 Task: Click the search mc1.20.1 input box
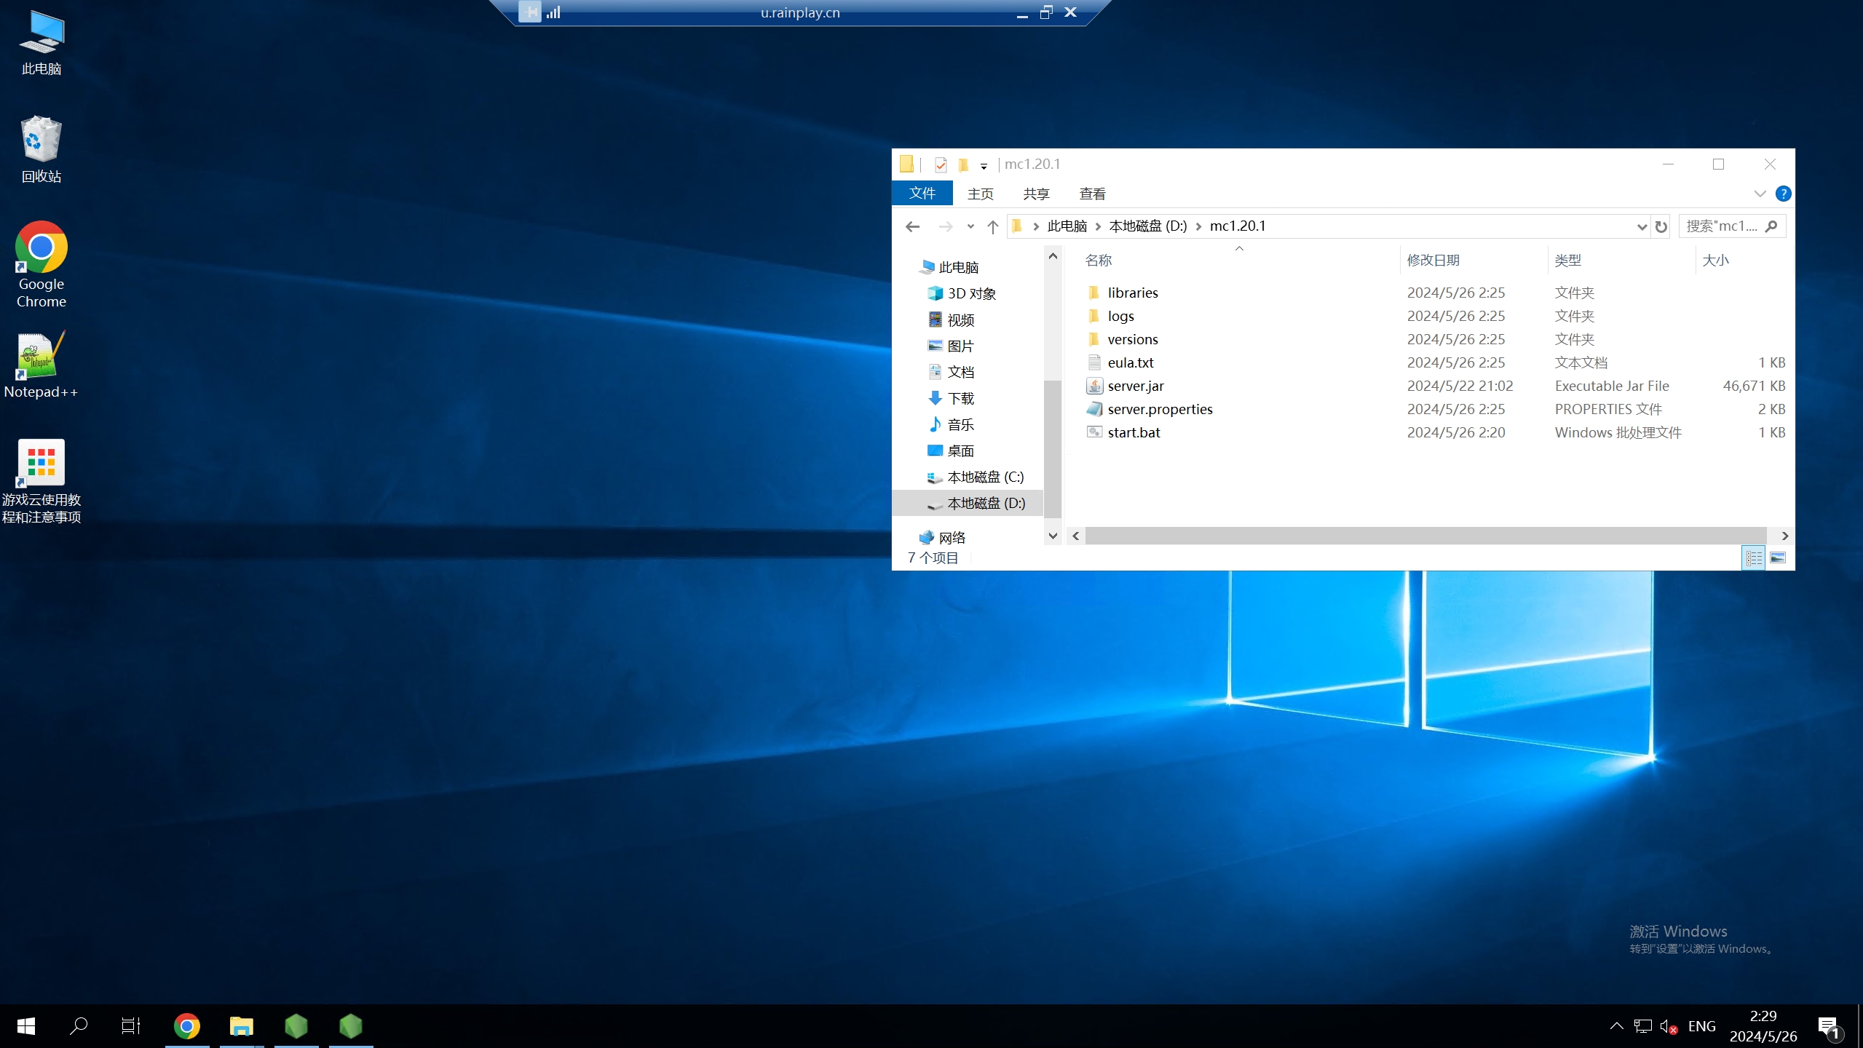point(1722,226)
